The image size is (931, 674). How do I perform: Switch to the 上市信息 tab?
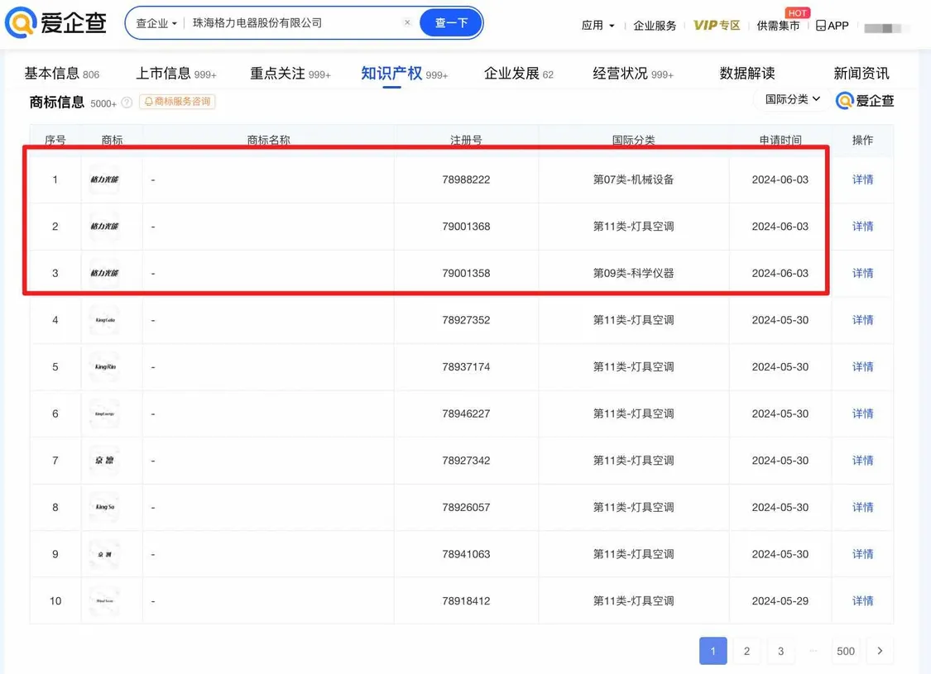pos(175,74)
